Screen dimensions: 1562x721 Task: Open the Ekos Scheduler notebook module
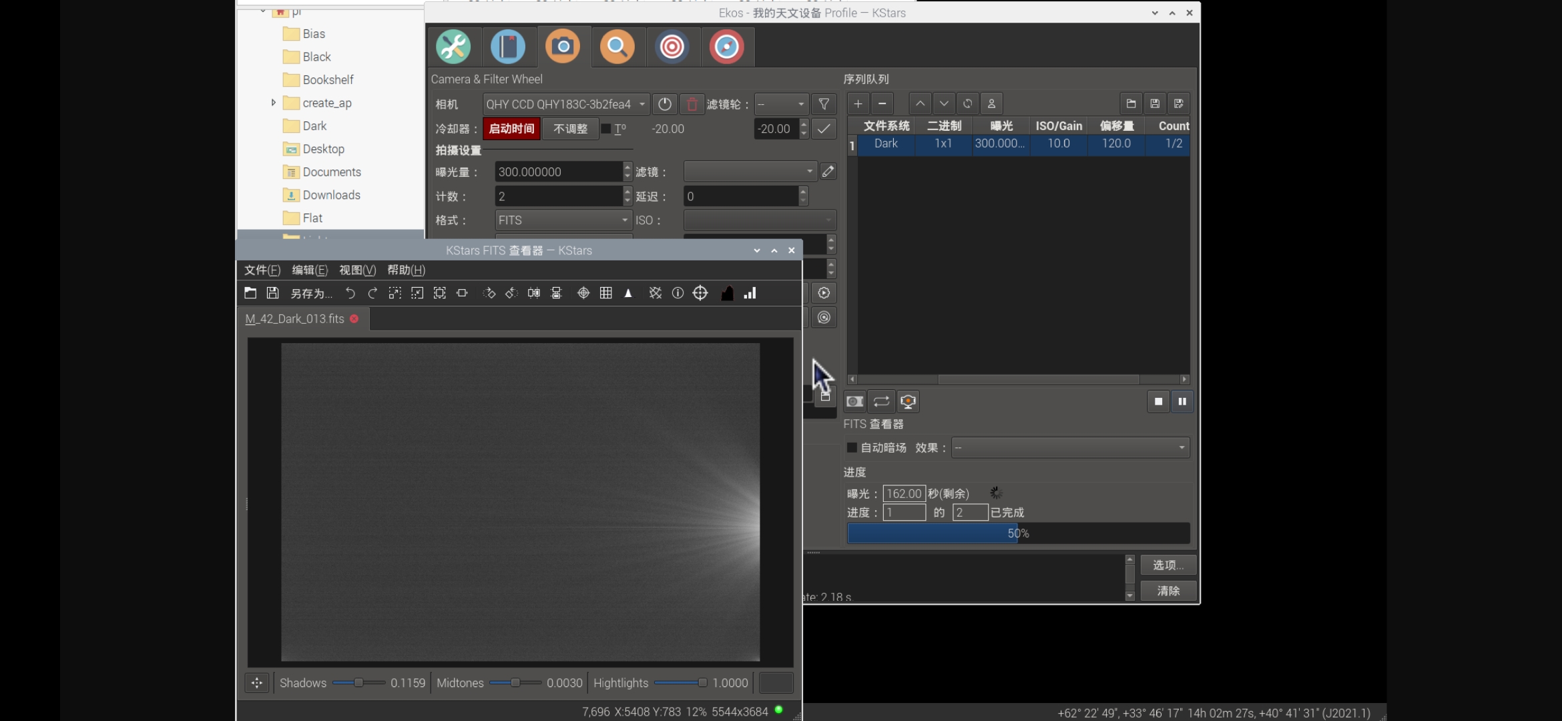click(x=508, y=47)
